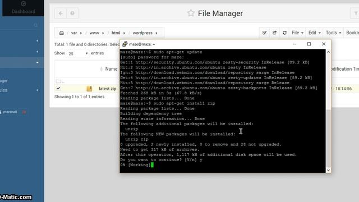Click the '0% [Working]' terminal line

pyautogui.click(x=135, y=165)
